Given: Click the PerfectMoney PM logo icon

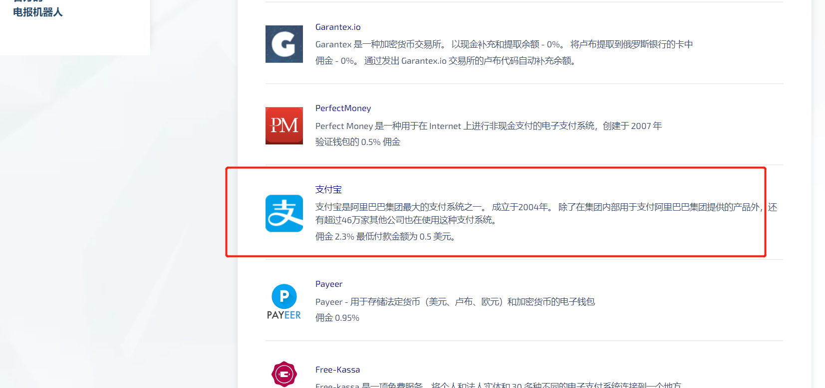Looking at the screenshot, I should [x=284, y=126].
